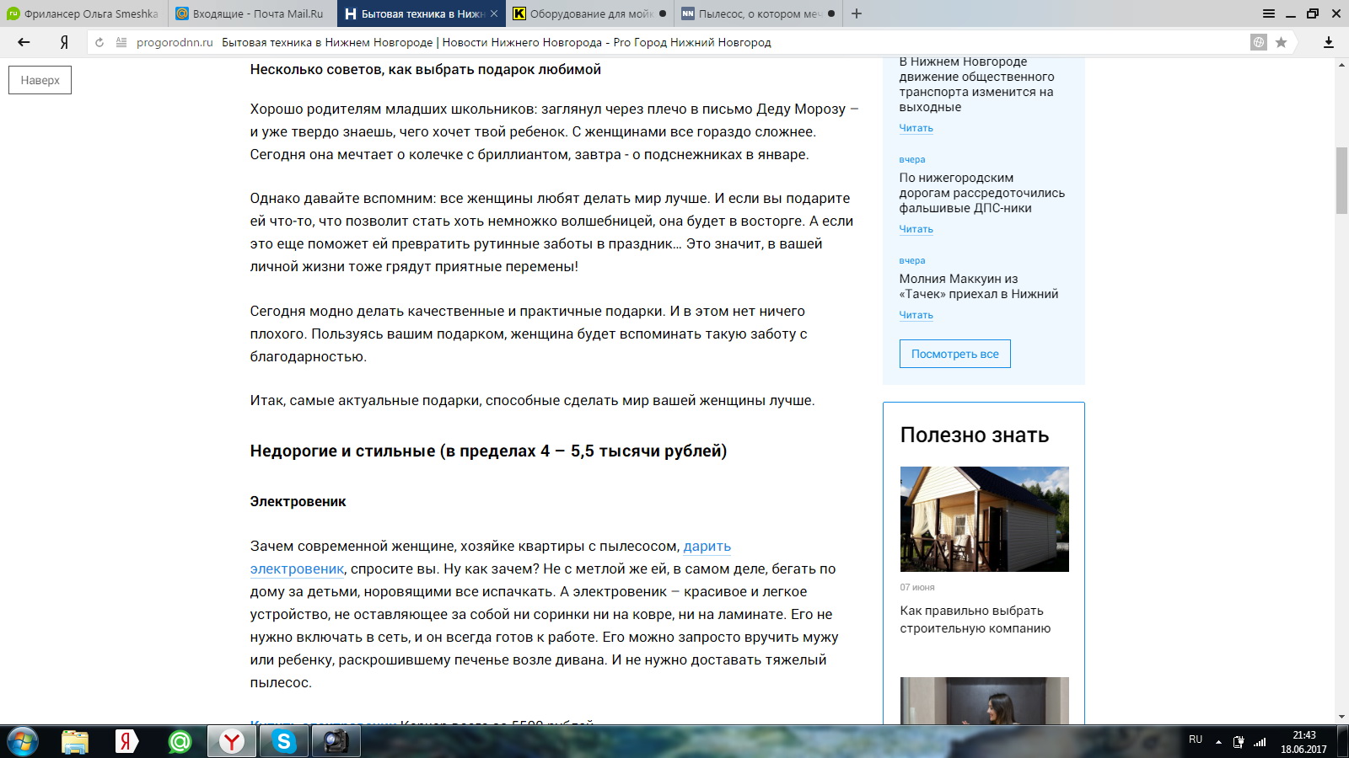
Task: Click the '07 июня' date label
Action: [916, 587]
